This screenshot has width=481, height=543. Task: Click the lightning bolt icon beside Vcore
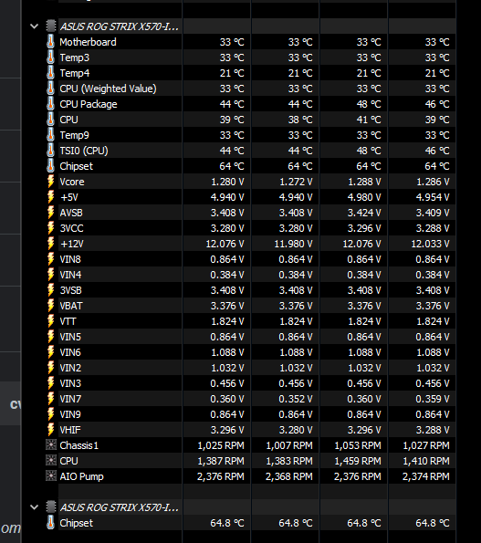coord(51,182)
